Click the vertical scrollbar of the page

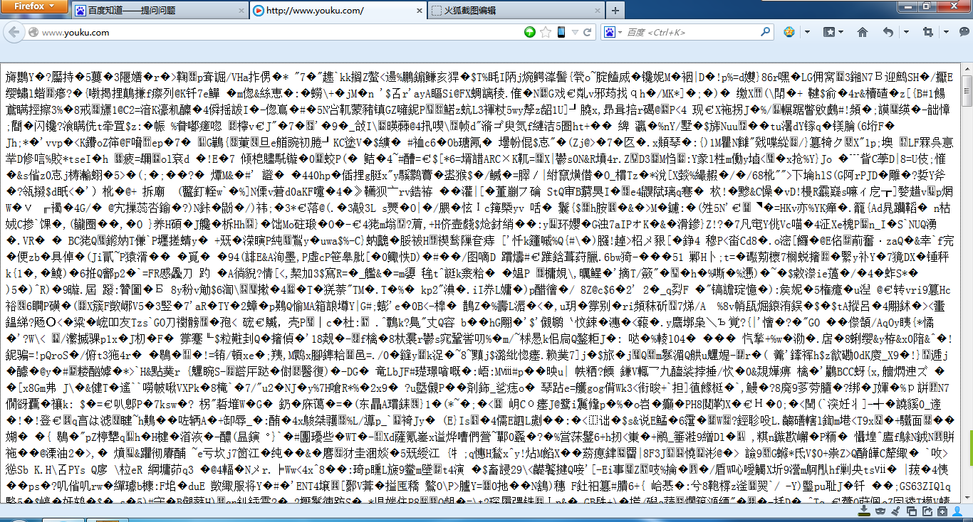point(967,284)
